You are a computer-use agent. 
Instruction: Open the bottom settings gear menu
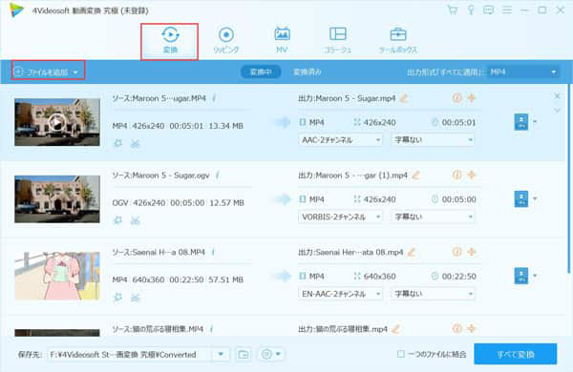[271, 354]
